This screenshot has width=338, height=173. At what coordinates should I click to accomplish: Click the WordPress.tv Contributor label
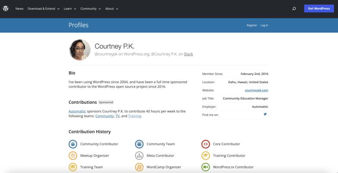pos(233,167)
